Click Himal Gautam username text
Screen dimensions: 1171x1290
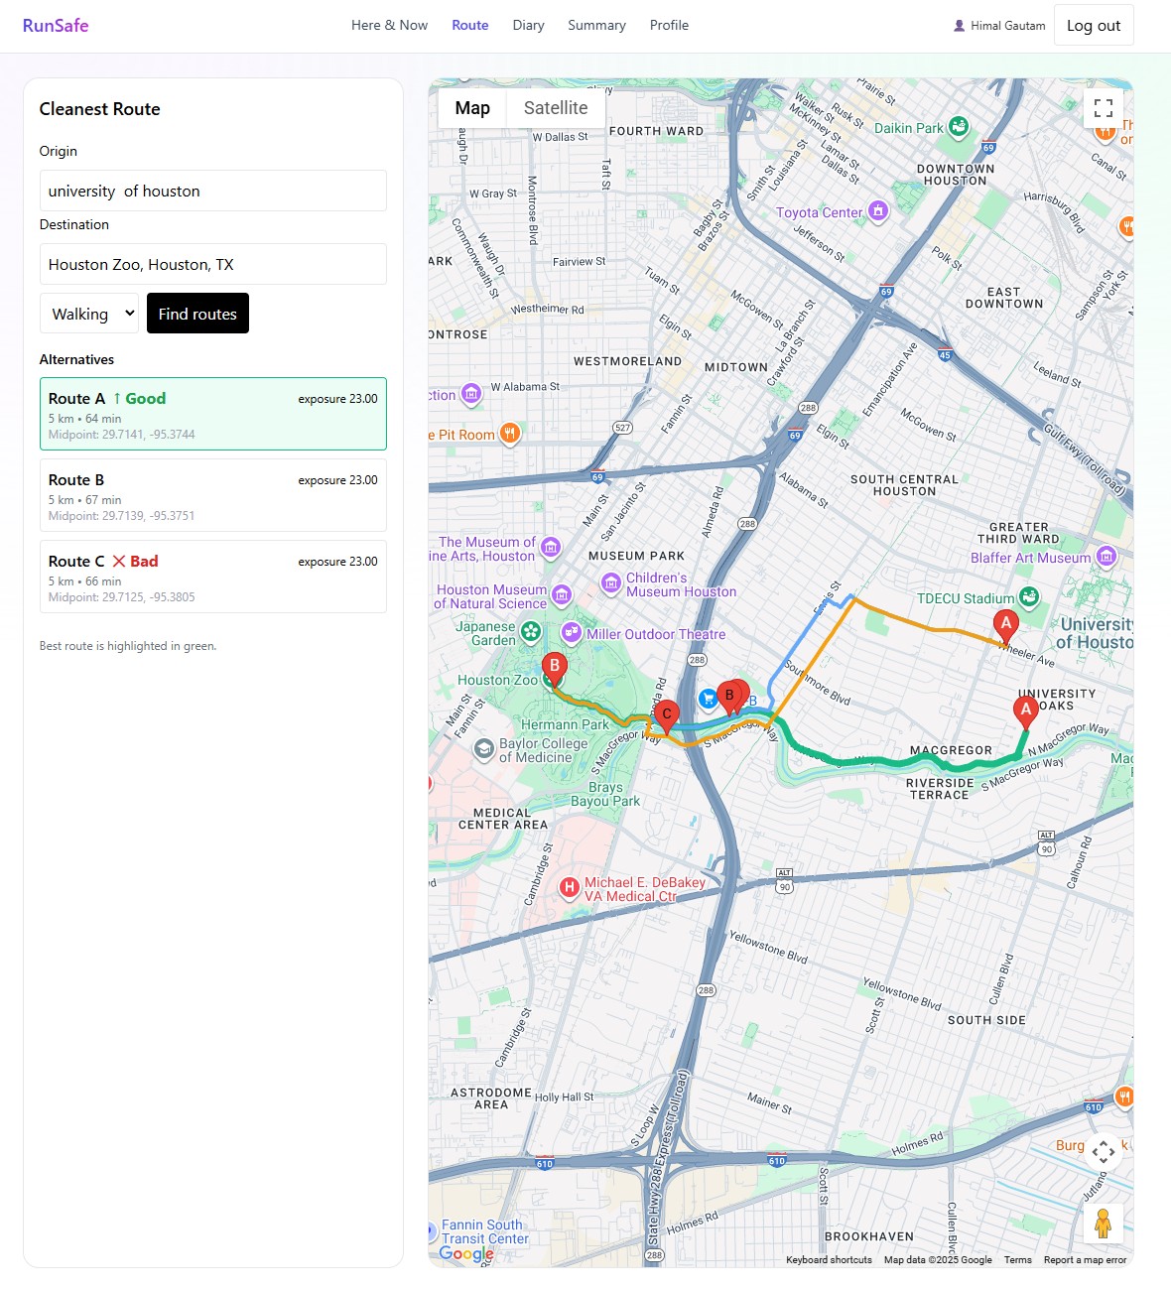[x=1008, y=26]
